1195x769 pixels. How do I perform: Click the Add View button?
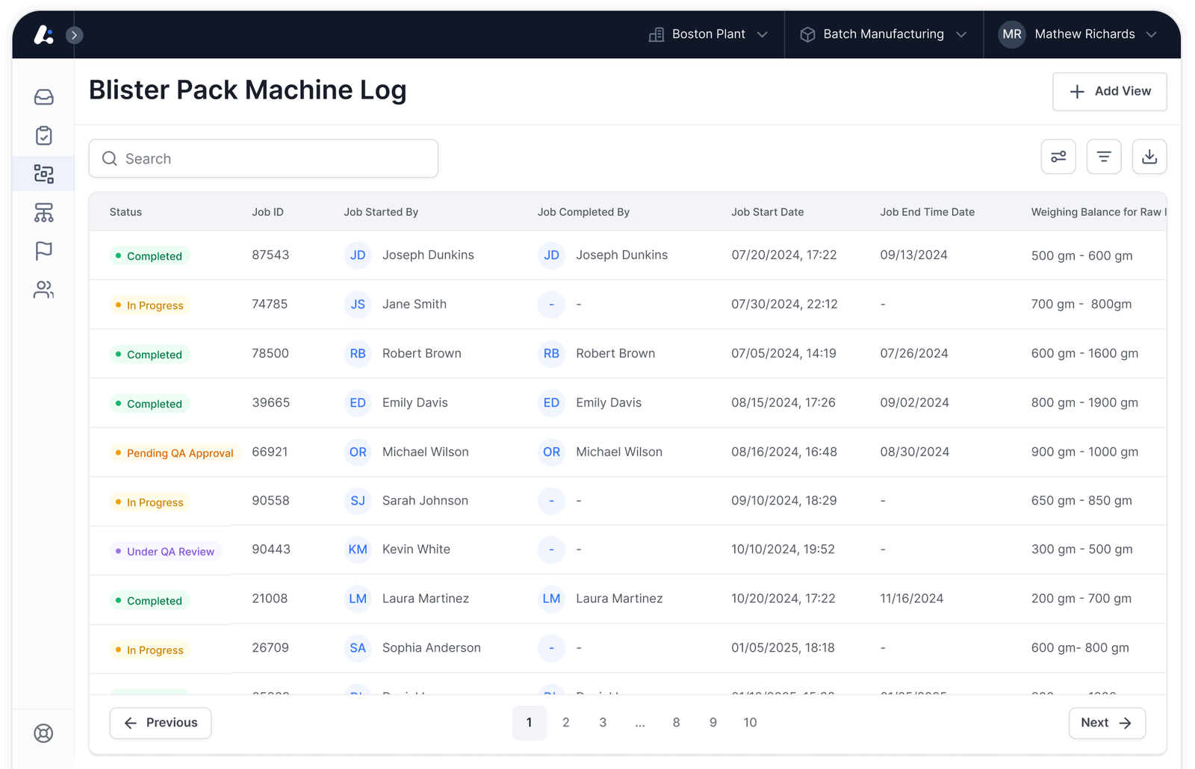tap(1109, 91)
